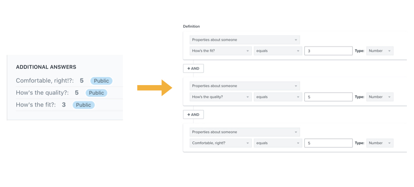Open equals operator dropdown for comfortable condition
This screenshot has width=414, height=187.
tap(277, 143)
